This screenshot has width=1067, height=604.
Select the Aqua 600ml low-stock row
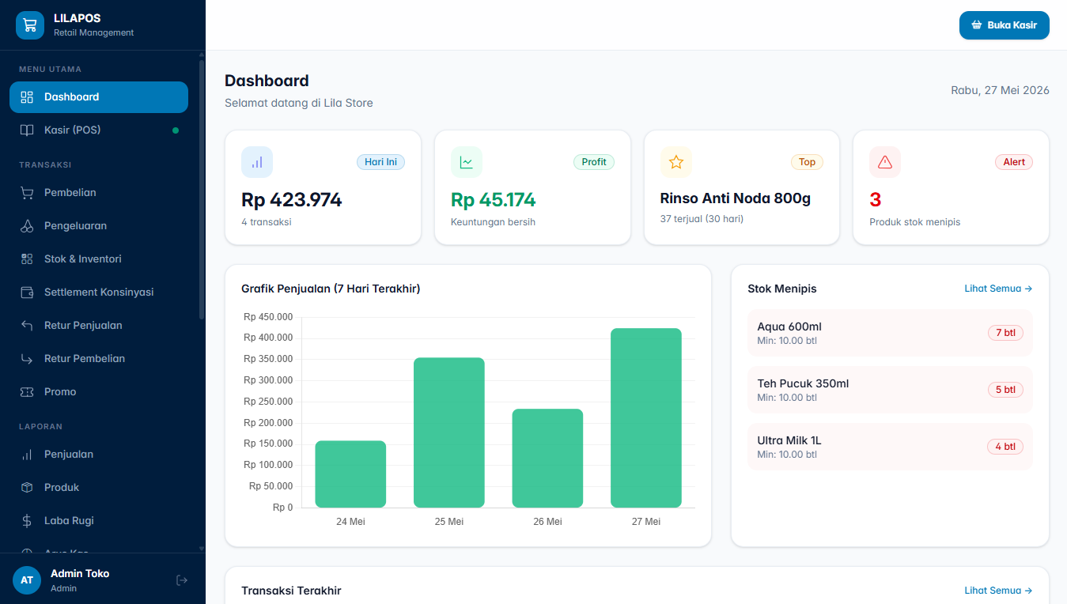(890, 333)
